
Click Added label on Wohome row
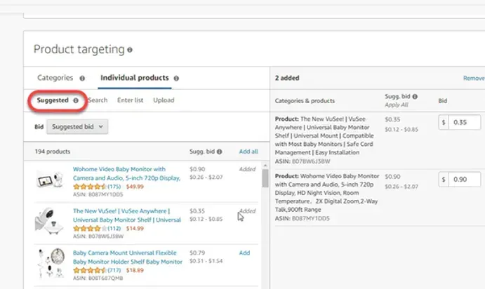coord(247,169)
